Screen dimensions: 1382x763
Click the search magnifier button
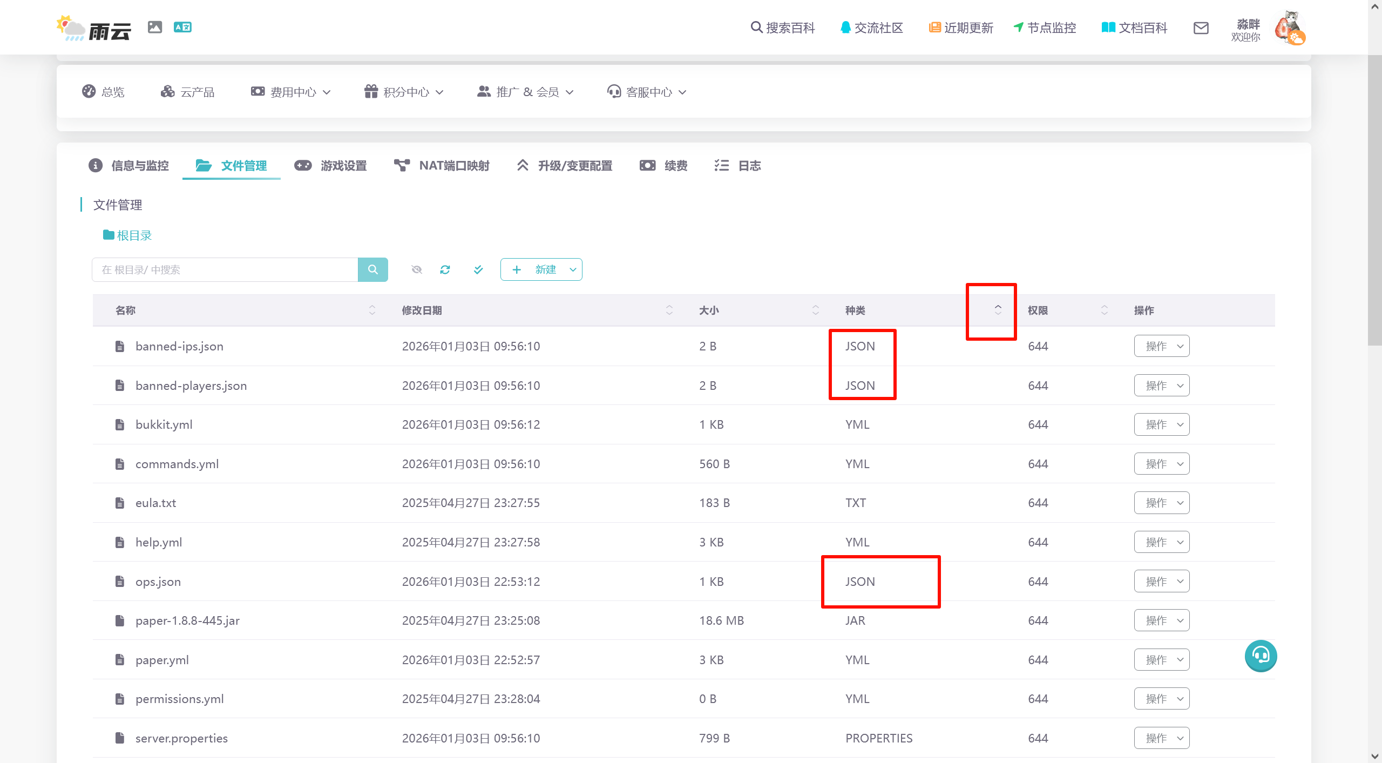[x=372, y=269]
